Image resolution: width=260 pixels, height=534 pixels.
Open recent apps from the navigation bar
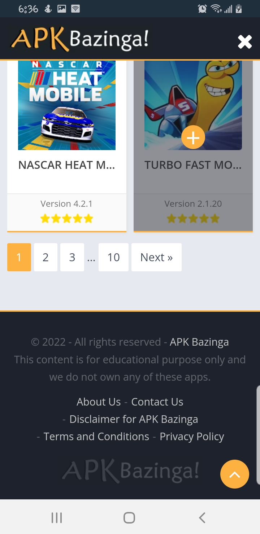pos(57,518)
